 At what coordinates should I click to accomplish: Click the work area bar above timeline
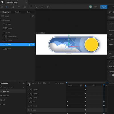click(x=87, y=83)
